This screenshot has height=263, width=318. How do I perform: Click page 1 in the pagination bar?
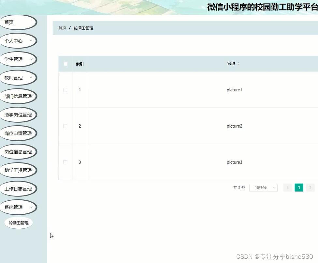[299, 187]
